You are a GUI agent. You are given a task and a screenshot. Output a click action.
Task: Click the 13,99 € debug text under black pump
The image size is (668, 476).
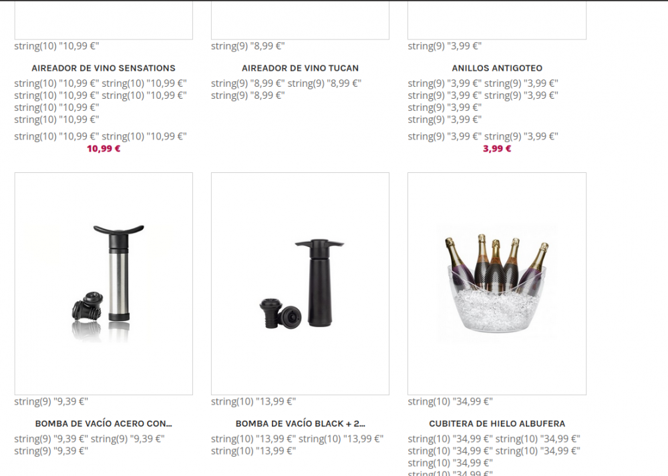coord(253,401)
